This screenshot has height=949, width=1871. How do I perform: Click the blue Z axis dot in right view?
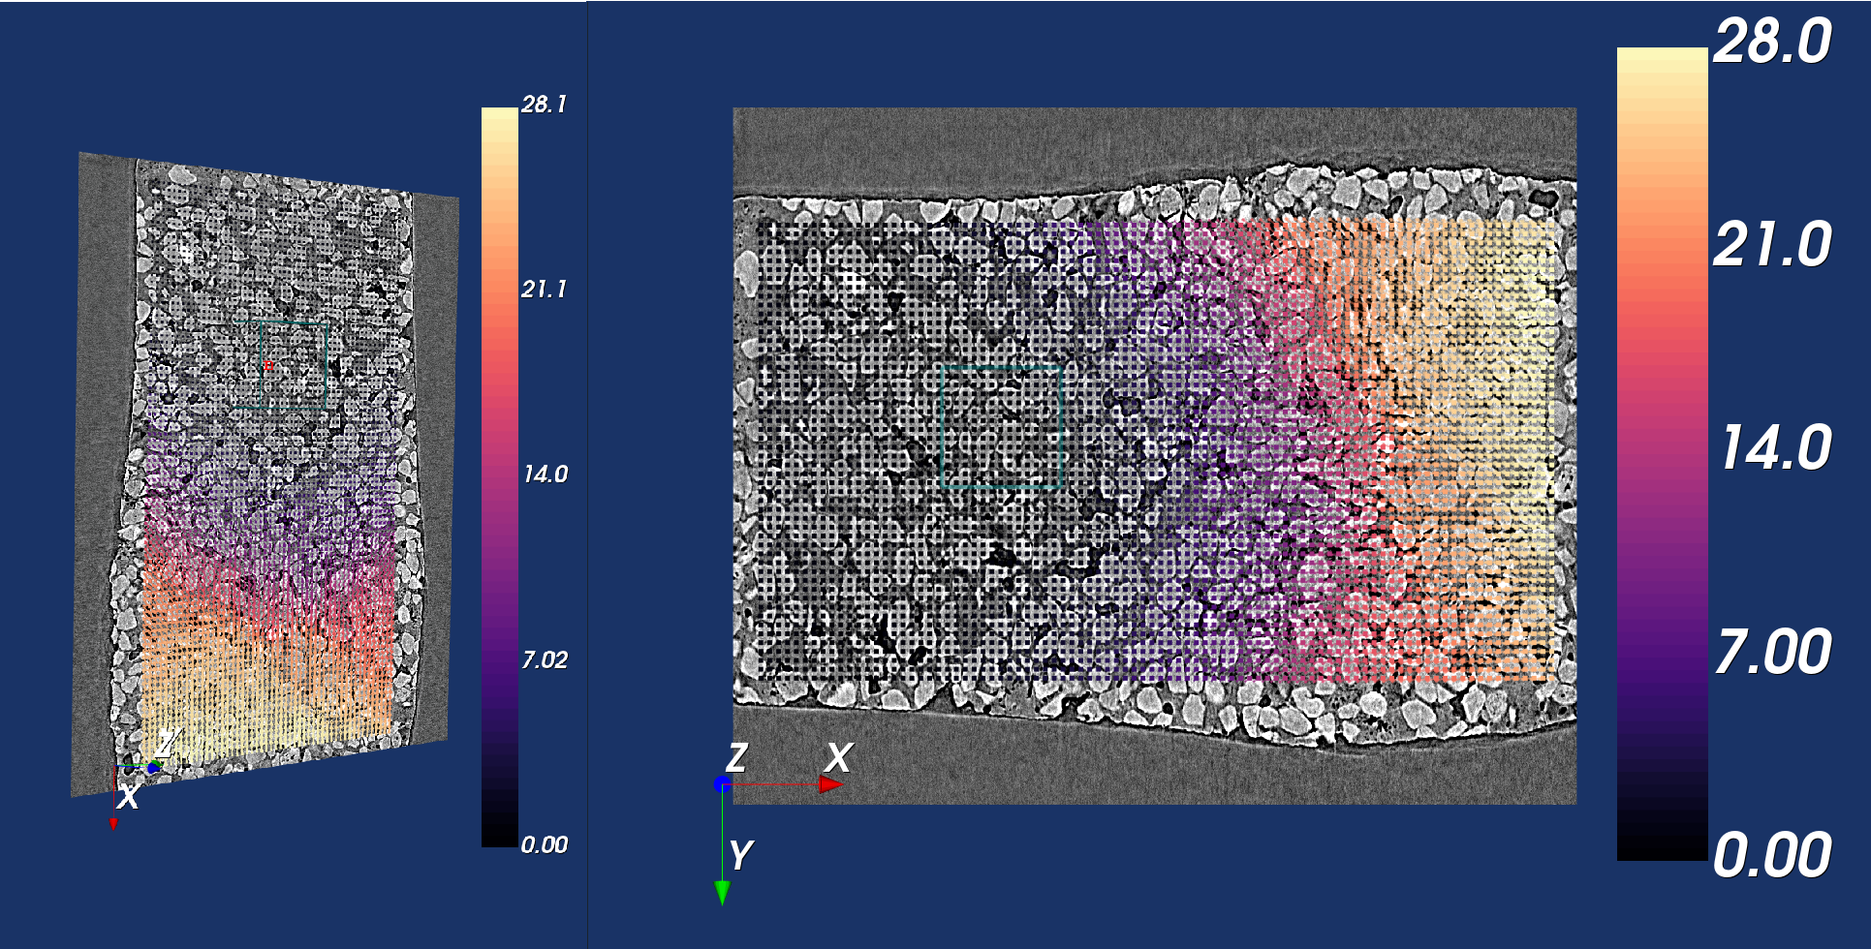[722, 784]
